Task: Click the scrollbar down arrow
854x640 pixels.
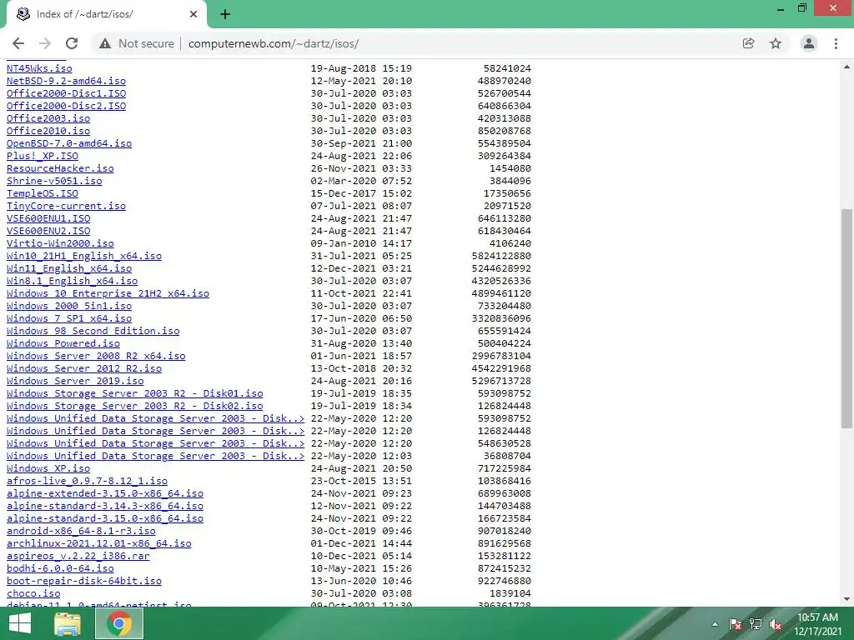Action: (x=846, y=599)
